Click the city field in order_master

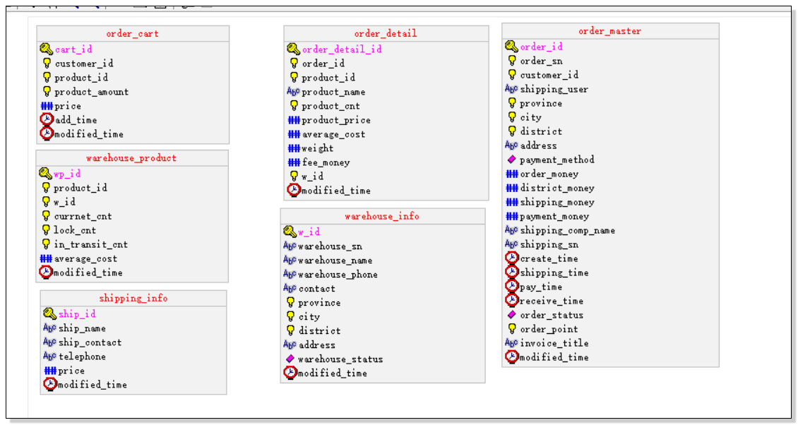(530, 117)
